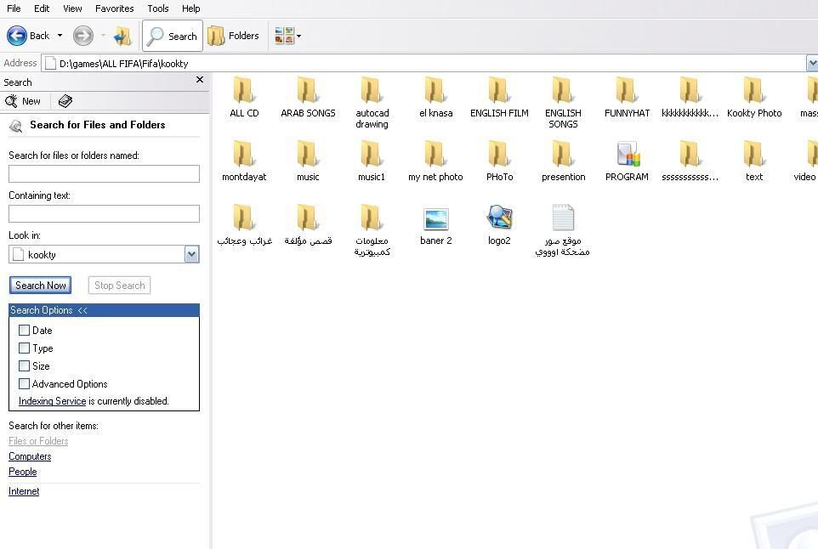The width and height of the screenshot is (818, 549).
Task: Enable the Type search option
Action: (x=24, y=348)
